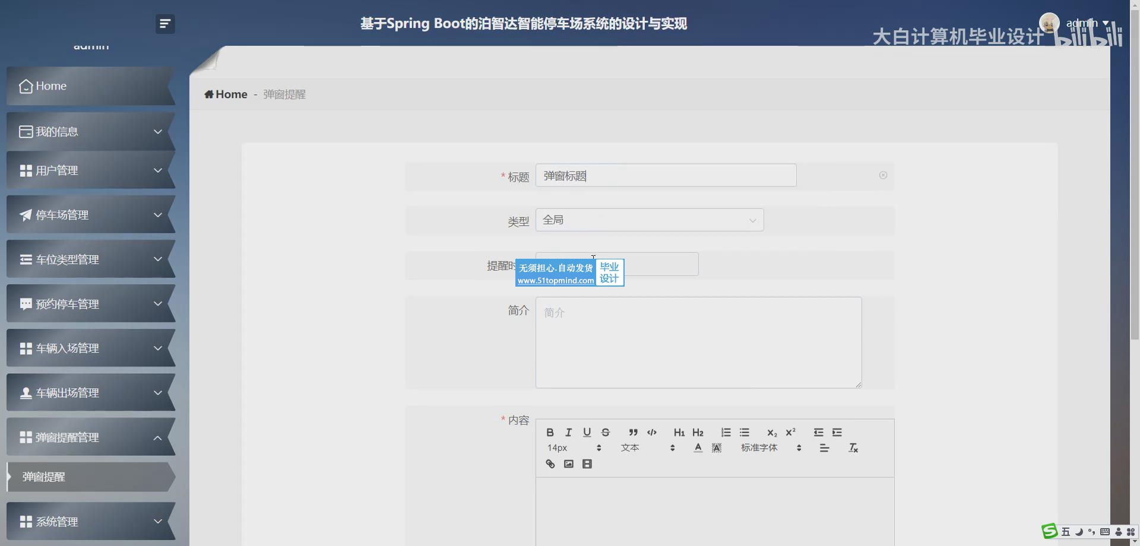Screen dimensions: 1140x546
Task: Click the 五 Wubi input mode indicator
Action: 1066,532
